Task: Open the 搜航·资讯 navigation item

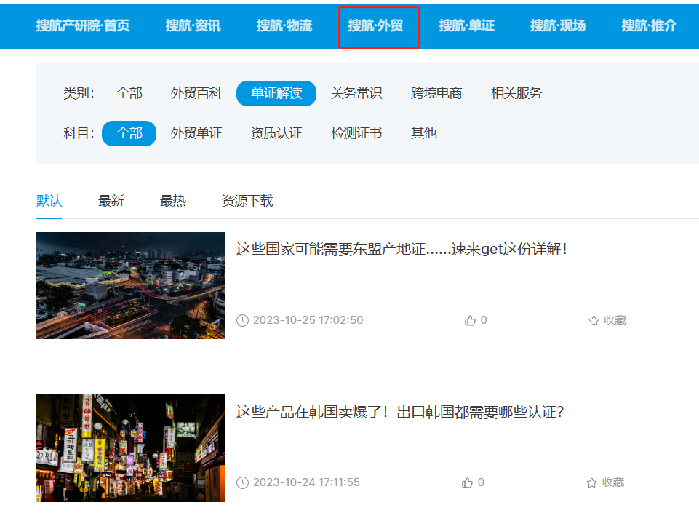Action: click(193, 26)
